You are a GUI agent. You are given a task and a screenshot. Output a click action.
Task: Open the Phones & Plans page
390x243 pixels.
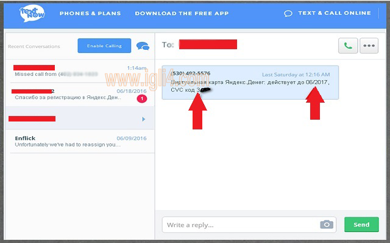[x=90, y=13]
